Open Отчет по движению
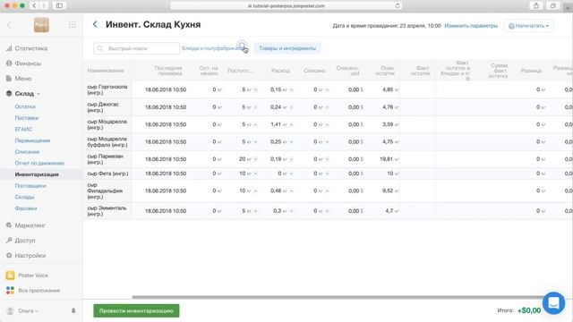Screen dimensions: 573x322 pyautogui.click(x=39, y=163)
